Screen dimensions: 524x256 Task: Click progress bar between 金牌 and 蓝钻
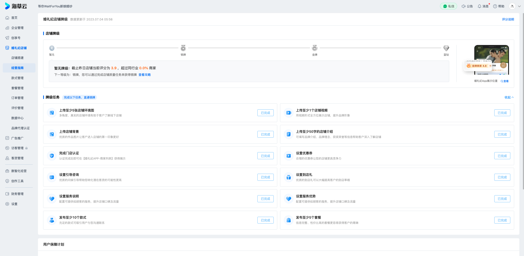[x=380, y=48]
